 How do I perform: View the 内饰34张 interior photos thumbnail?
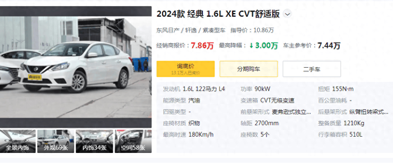click(95, 141)
